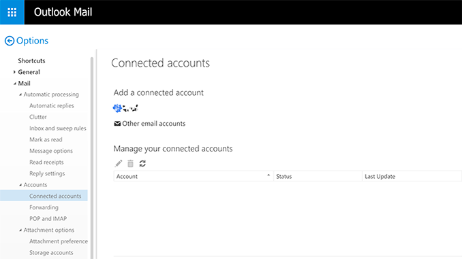Click the Account column header
The image size is (462, 259).
point(194,176)
